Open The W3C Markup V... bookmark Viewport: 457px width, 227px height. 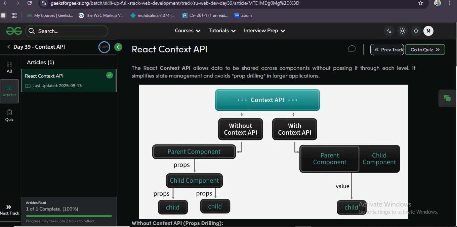point(101,15)
